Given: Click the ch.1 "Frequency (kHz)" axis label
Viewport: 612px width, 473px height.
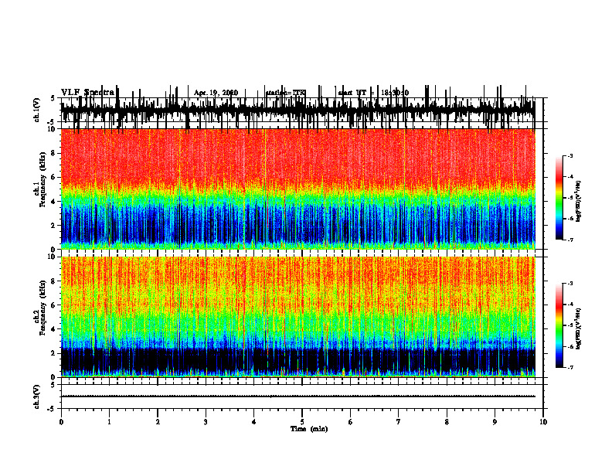Looking at the screenshot, I should (43, 179).
